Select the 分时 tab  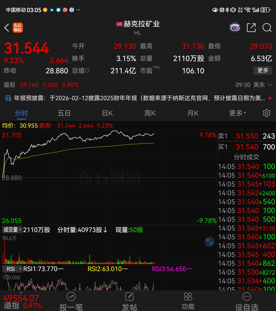coord(21,113)
